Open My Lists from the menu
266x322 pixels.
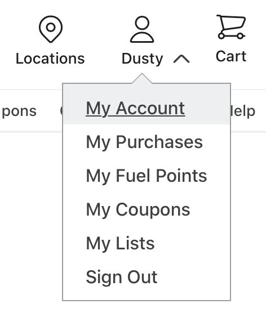tap(120, 243)
